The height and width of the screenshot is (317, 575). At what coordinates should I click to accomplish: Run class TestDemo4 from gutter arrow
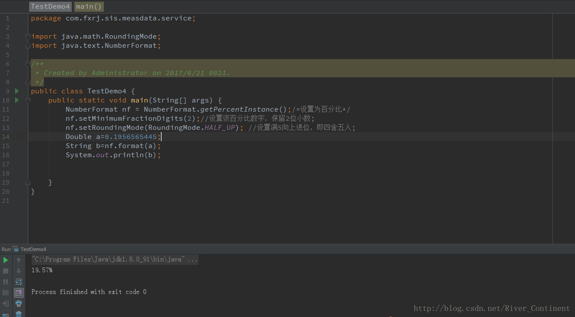(x=17, y=91)
